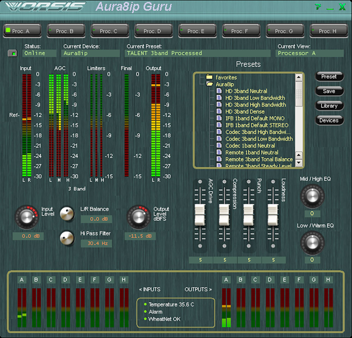
Task: Choose IFB 1band Default MONO preset
Action: pos(255,118)
